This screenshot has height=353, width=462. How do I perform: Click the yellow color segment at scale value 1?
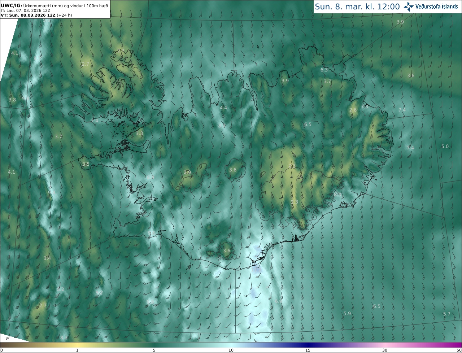77,345
